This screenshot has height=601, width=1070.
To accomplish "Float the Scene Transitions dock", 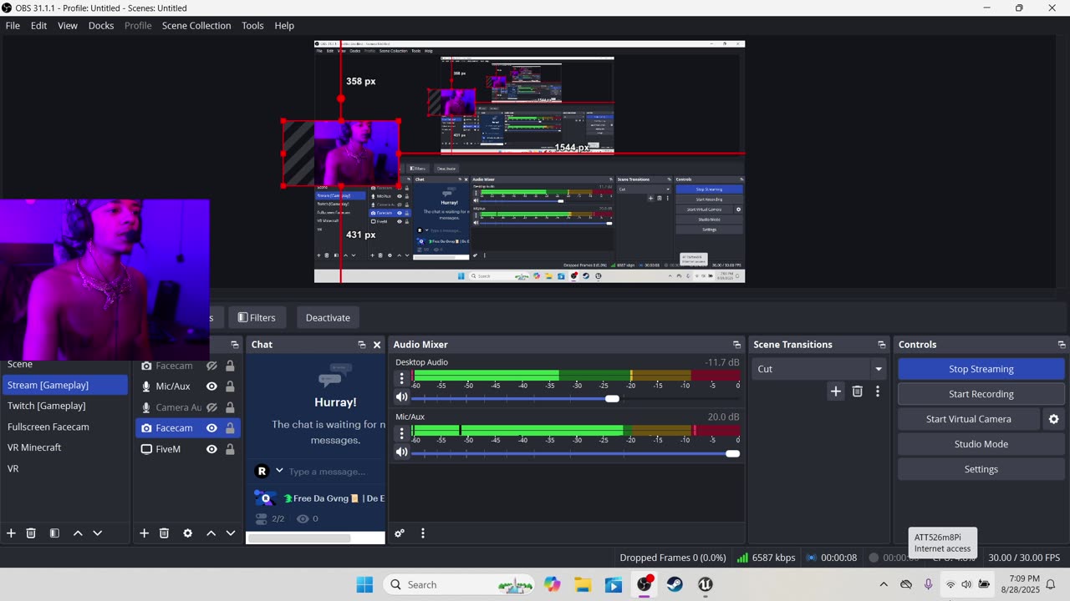I will coord(881,345).
